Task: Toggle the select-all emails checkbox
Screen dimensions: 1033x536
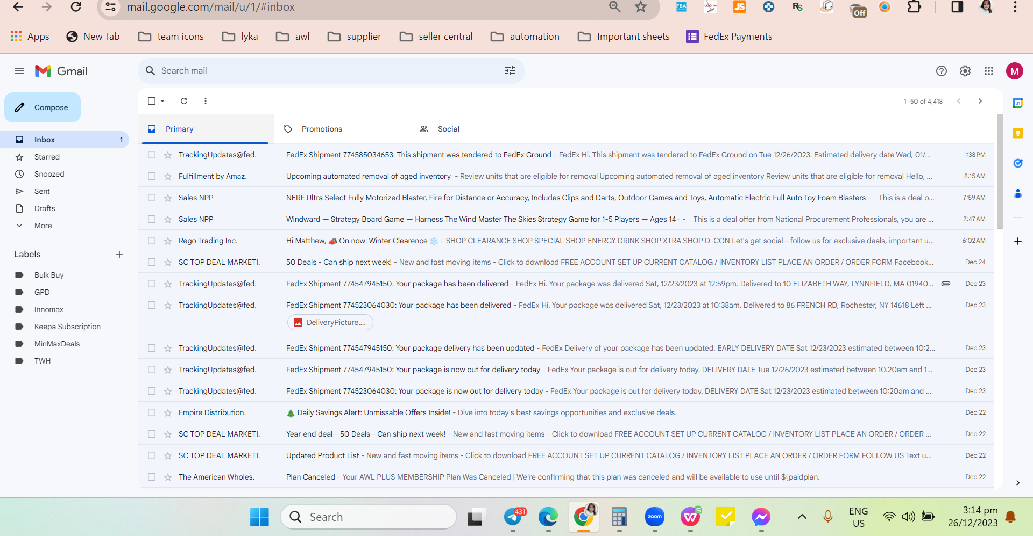Action: pos(152,101)
